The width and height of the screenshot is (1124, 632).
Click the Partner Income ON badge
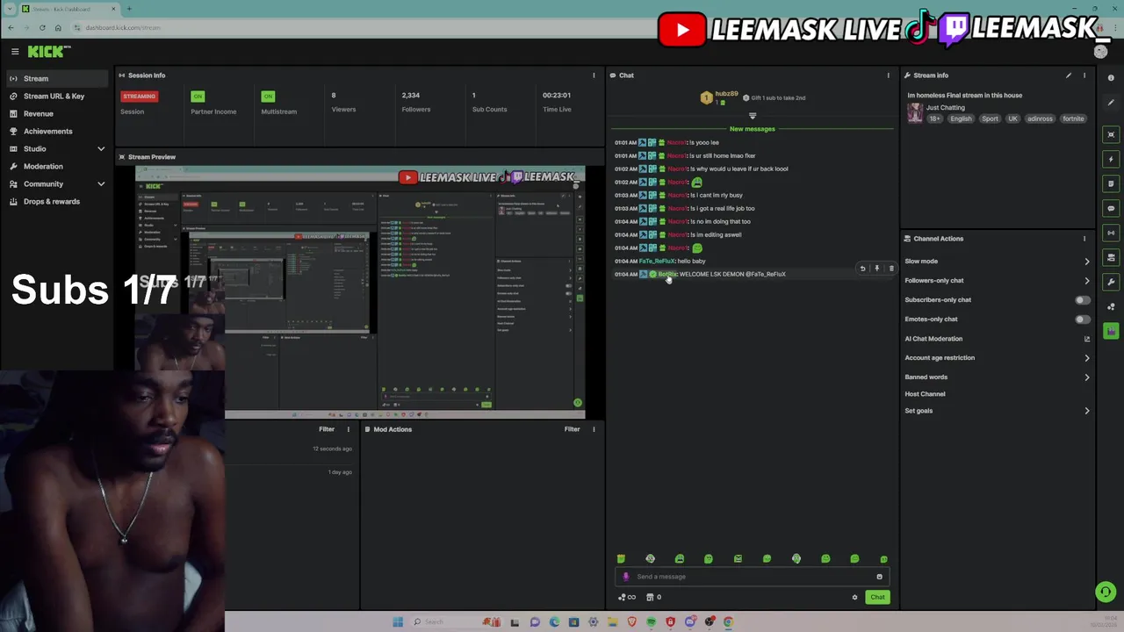(198, 96)
